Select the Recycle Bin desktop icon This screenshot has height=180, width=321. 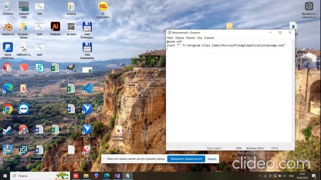point(8,8)
